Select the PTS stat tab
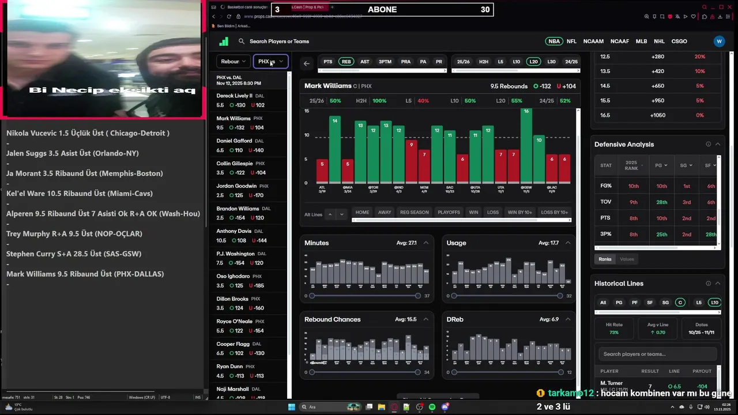The image size is (738, 415). [328, 62]
